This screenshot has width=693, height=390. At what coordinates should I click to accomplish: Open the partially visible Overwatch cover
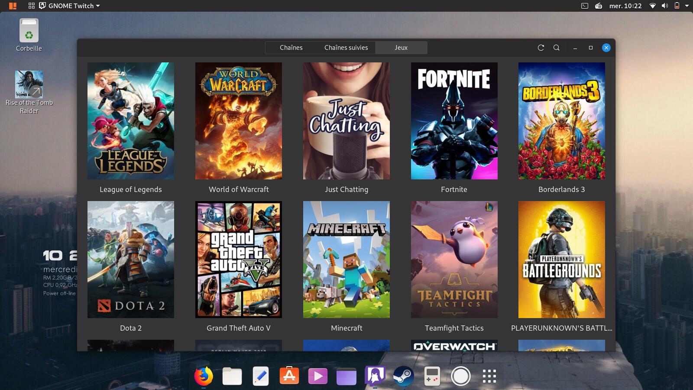[454, 345]
